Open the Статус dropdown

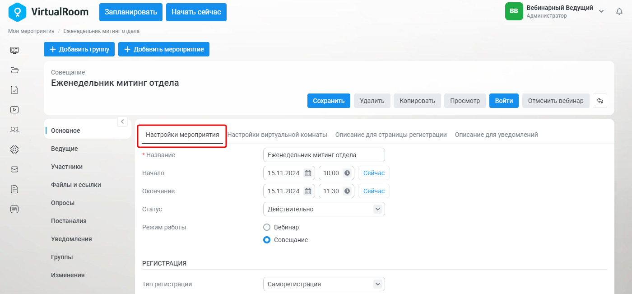pos(324,209)
